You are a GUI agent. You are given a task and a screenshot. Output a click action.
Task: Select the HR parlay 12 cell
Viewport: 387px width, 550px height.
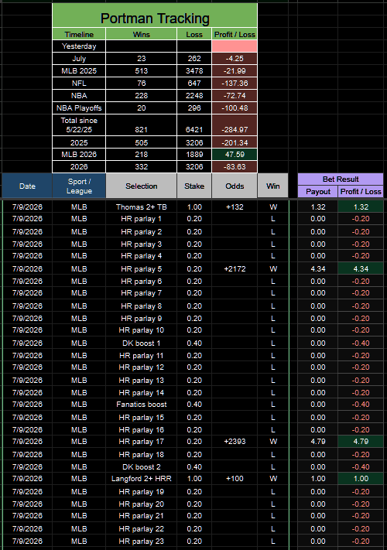tap(141, 367)
